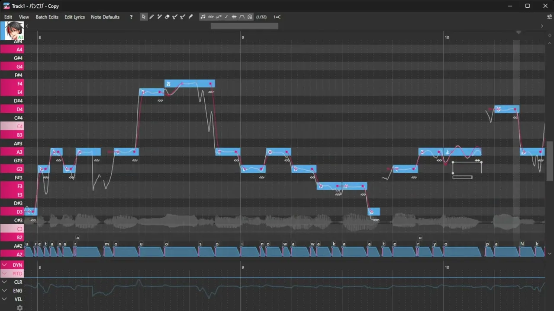Viewport: 554px width, 311px height.
Task: Click the phoneme label 'p'
Action: tap(487, 244)
